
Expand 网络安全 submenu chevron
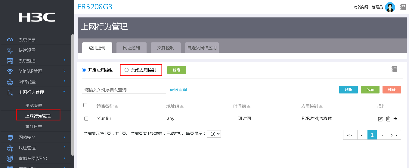pos(64,137)
